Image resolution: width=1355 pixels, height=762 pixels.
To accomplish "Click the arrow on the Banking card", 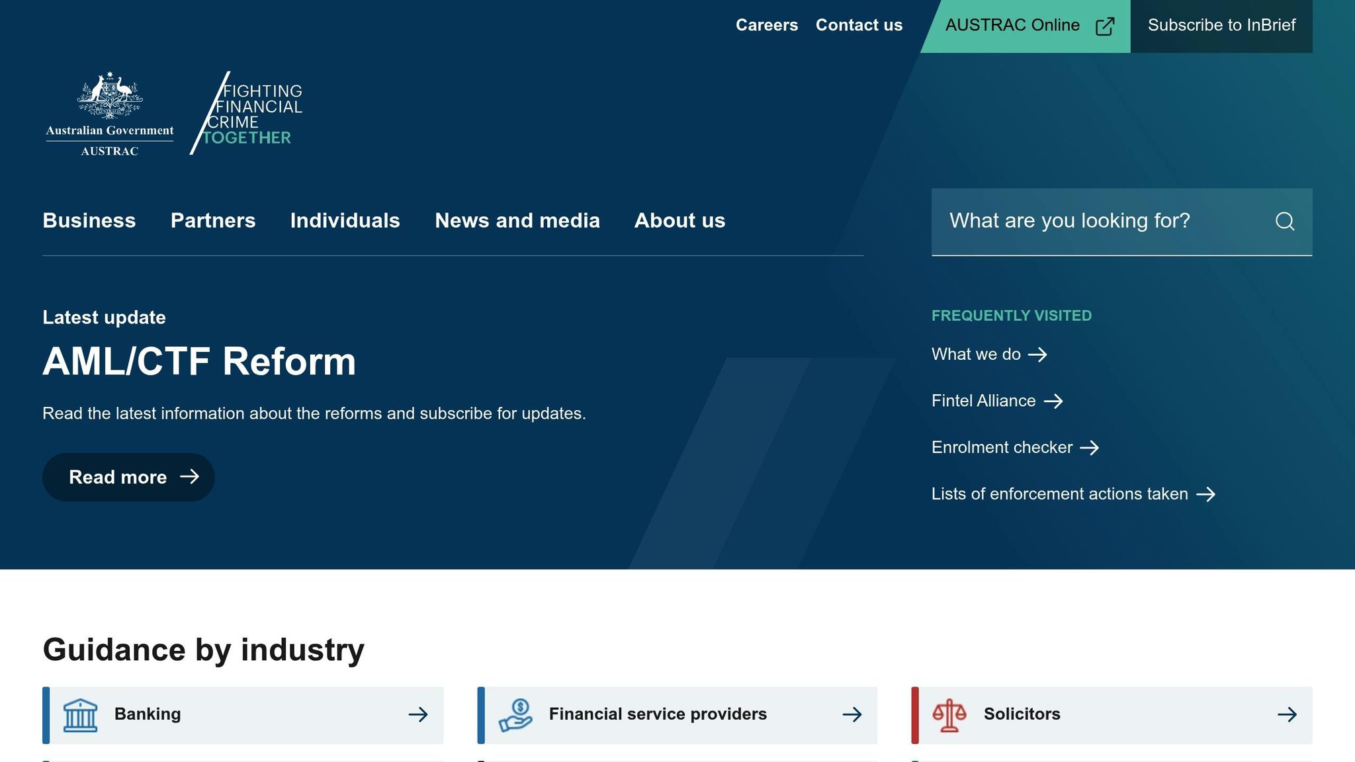I will [418, 714].
